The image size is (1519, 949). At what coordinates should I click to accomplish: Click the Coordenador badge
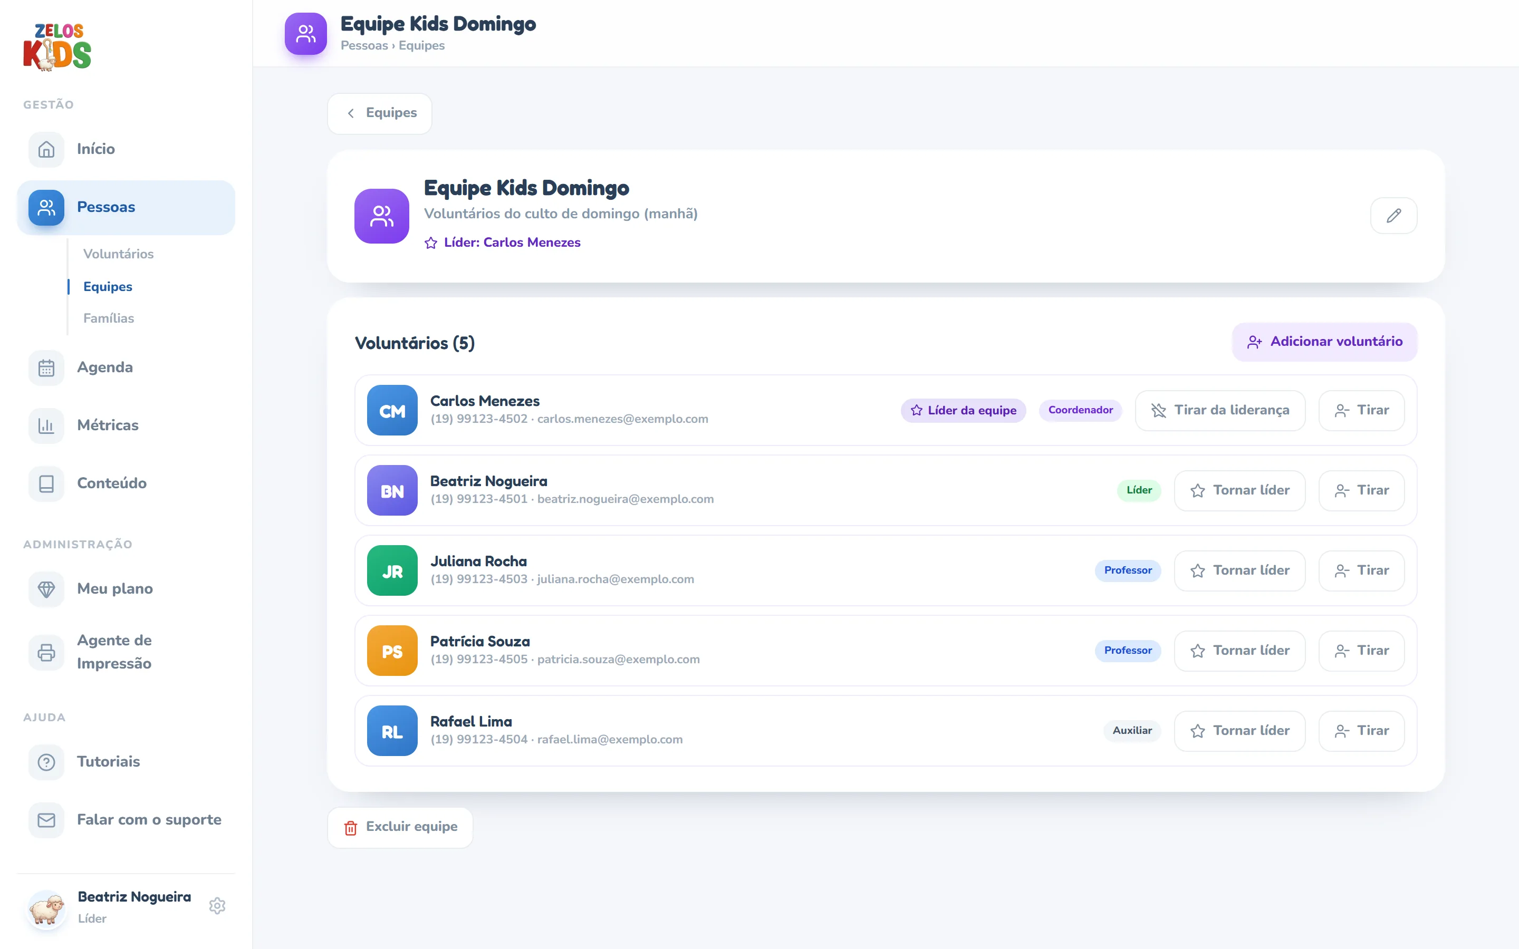click(1080, 411)
